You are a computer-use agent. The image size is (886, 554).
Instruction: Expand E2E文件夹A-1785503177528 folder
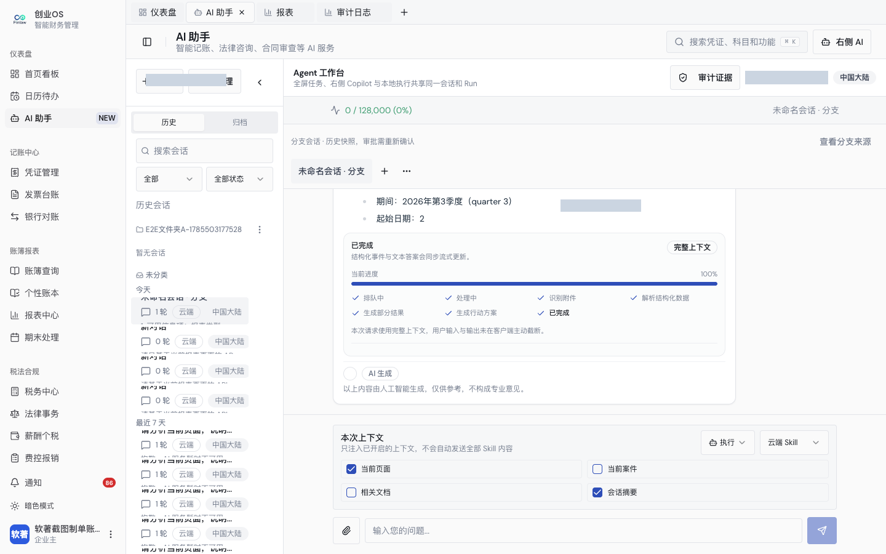(189, 230)
